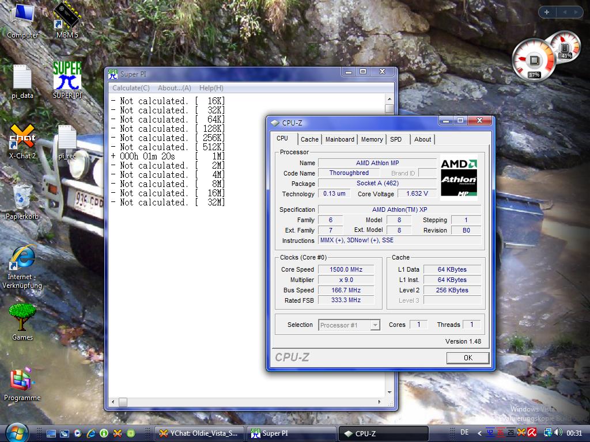The height and width of the screenshot is (442, 590).
Task: Open the pi_data file on the desktop
Action: [x=22, y=77]
